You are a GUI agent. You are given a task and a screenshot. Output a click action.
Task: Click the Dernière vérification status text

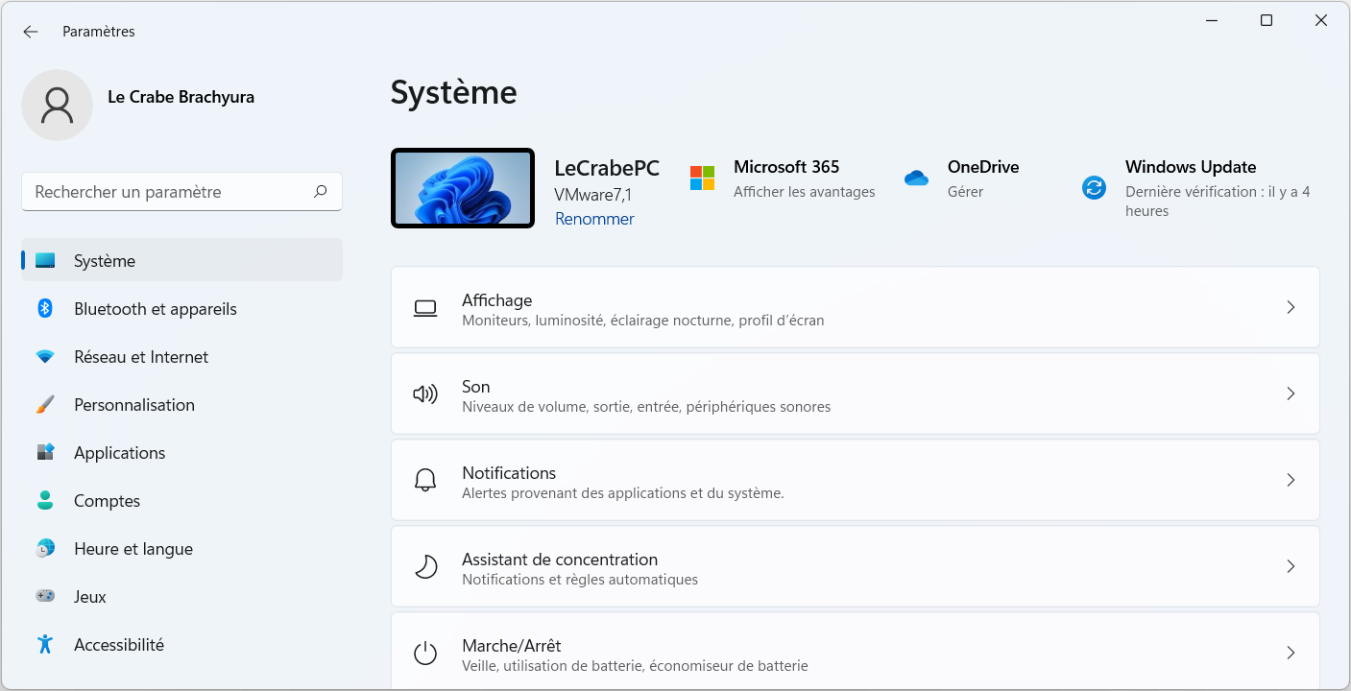[1218, 202]
